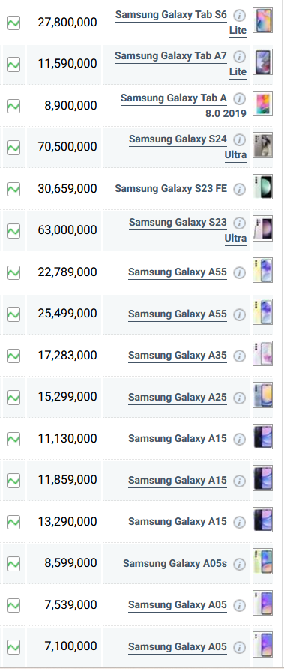Viewport: 284px width, 669px height.
Task: Open info icon beside Galaxy A35
Action: [240, 355]
